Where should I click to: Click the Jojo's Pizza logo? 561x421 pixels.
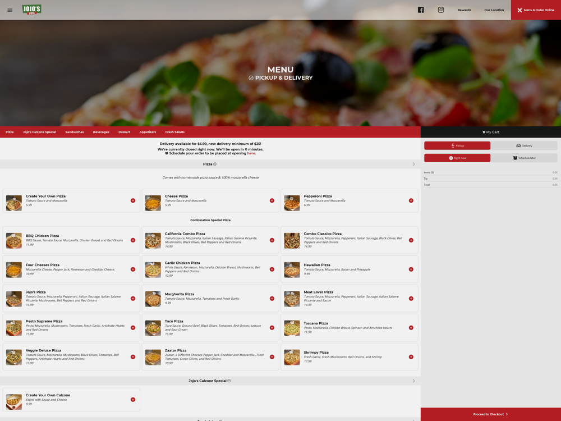pyautogui.click(x=31, y=10)
